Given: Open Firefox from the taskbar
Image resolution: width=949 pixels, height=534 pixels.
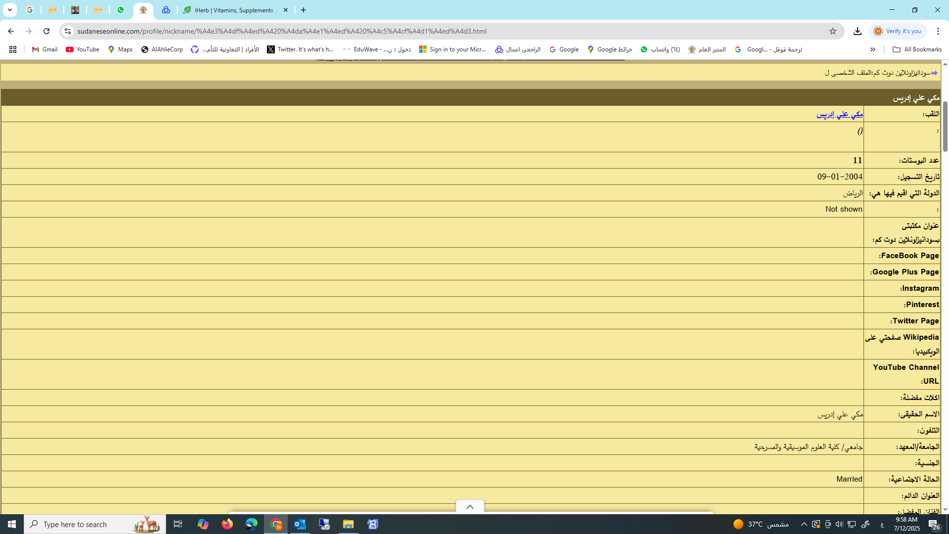Looking at the screenshot, I should (227, 524).
